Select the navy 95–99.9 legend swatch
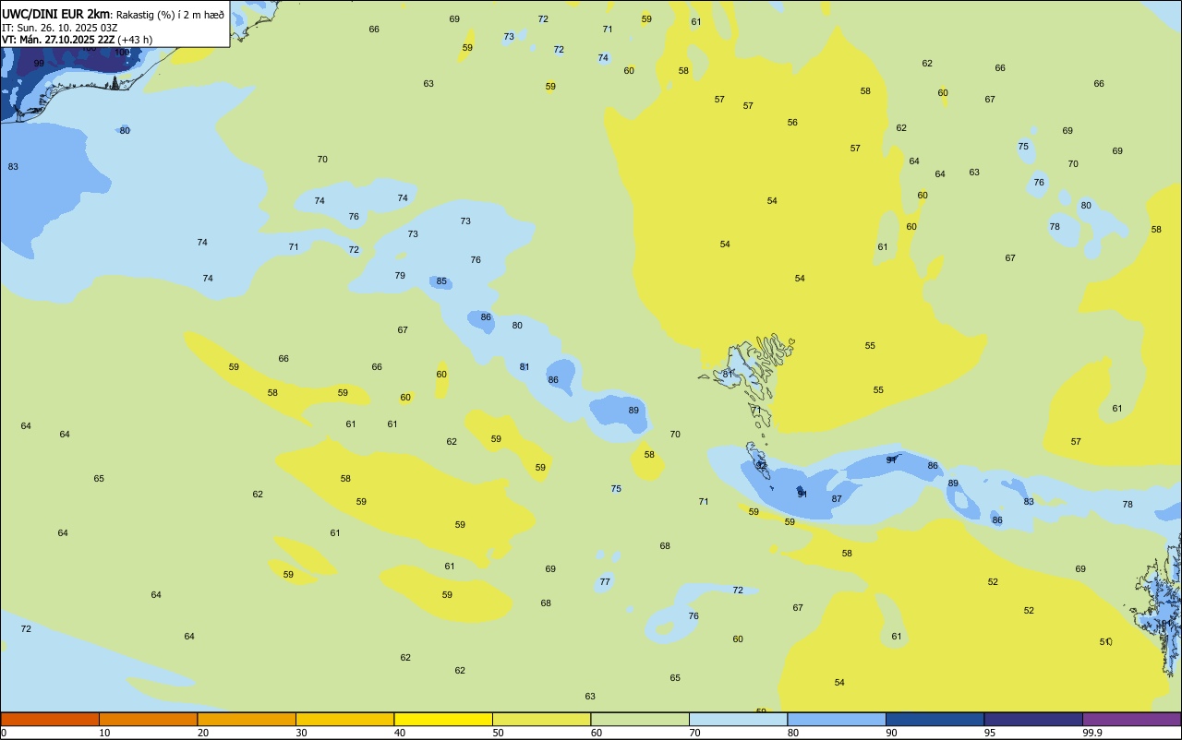 click(1033, 719)
